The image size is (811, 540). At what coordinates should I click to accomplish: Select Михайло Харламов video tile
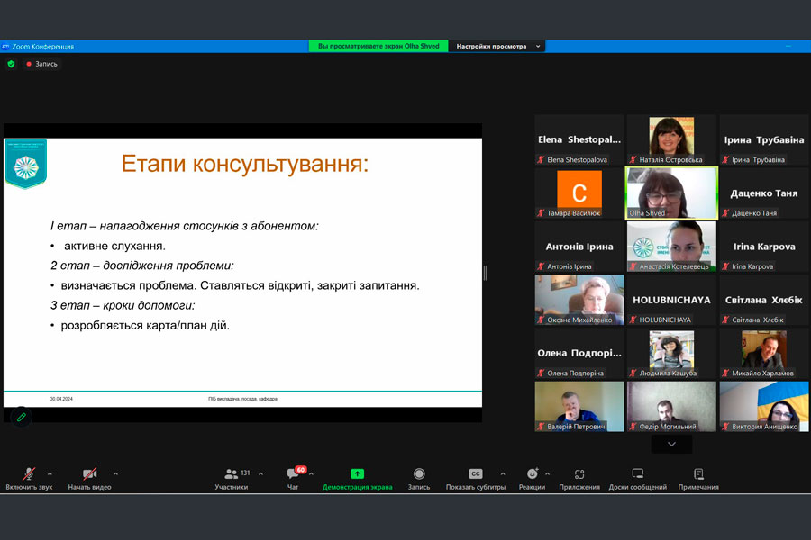(764, 353)
